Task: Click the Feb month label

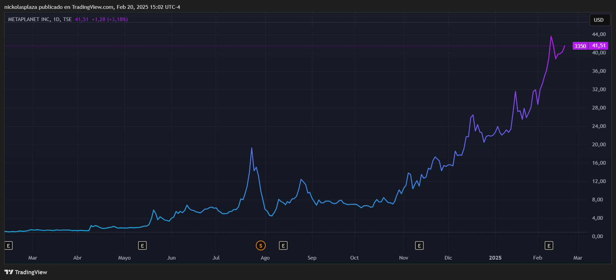Action: click(x=538, y=258)
